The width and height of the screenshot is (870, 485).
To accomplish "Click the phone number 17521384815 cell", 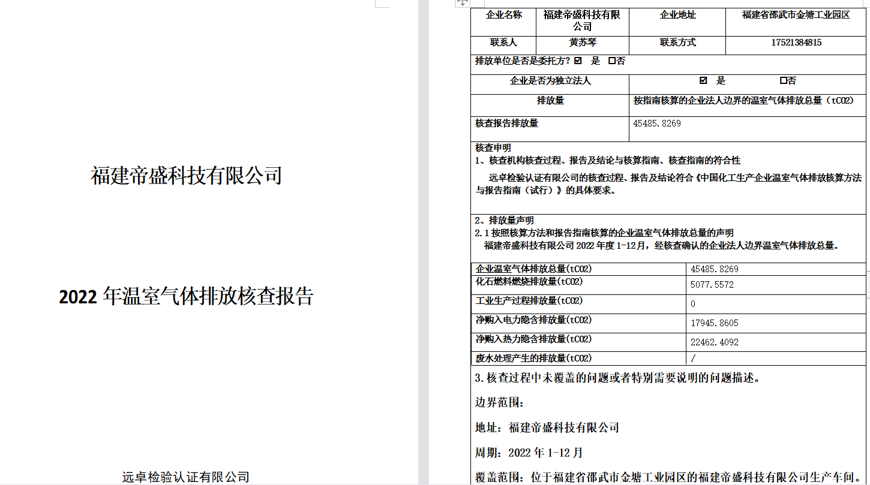I will point(796,43).
